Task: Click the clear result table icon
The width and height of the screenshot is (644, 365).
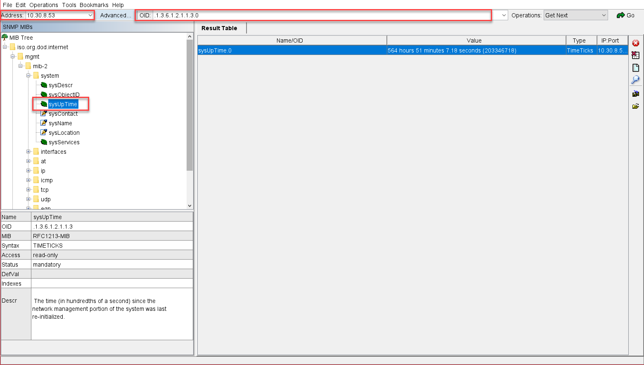Action: (x=636, y=55)
